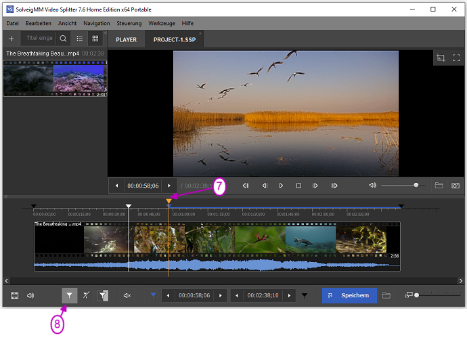Decrease start time 00:00:58;06 with left arrow
The image size is (467, 340).
click(x=169, y=295)
